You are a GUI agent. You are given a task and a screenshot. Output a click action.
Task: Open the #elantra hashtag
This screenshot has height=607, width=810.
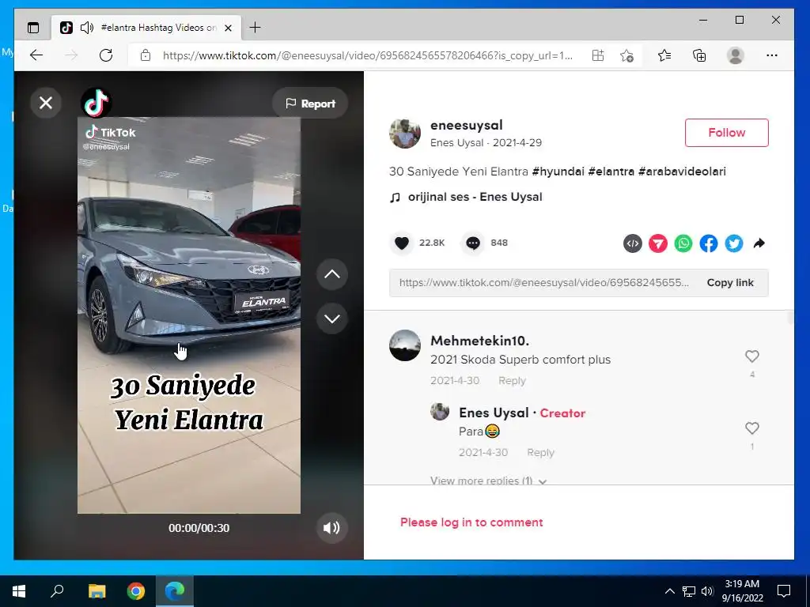(x=611, y=172)
